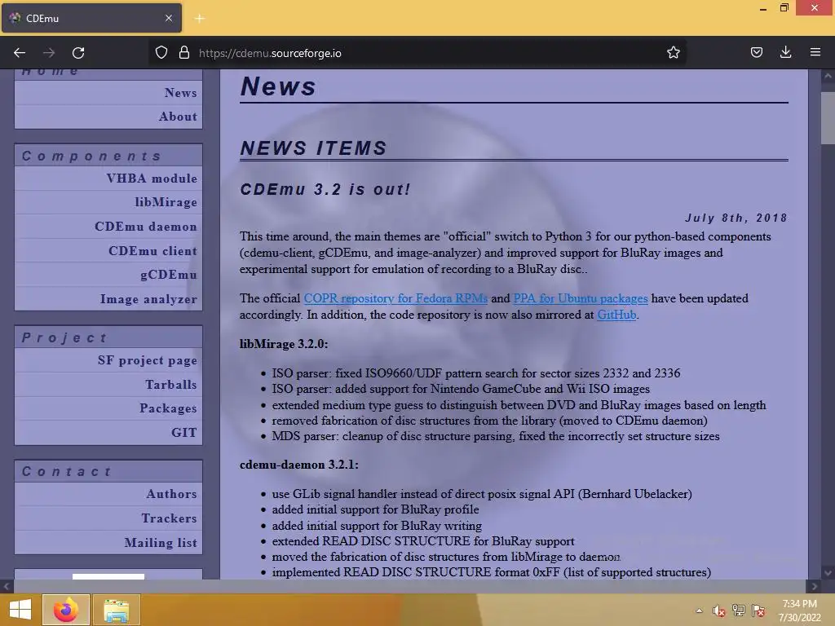The image size is (835, 626).
Task: Follow PPA for Ubuntu packages link
Action: click(x=581, y=298)
